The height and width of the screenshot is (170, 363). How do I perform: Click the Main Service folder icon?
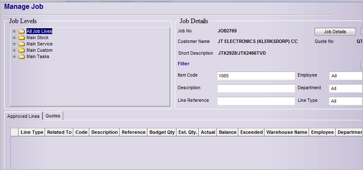coord(21,44)
